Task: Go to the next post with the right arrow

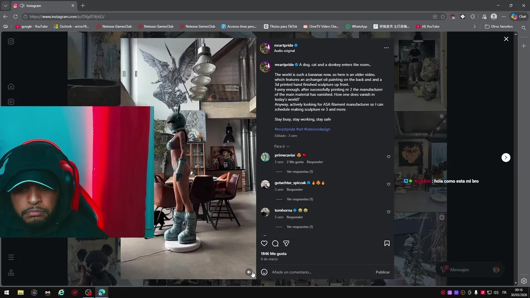Action: [506, 158]
